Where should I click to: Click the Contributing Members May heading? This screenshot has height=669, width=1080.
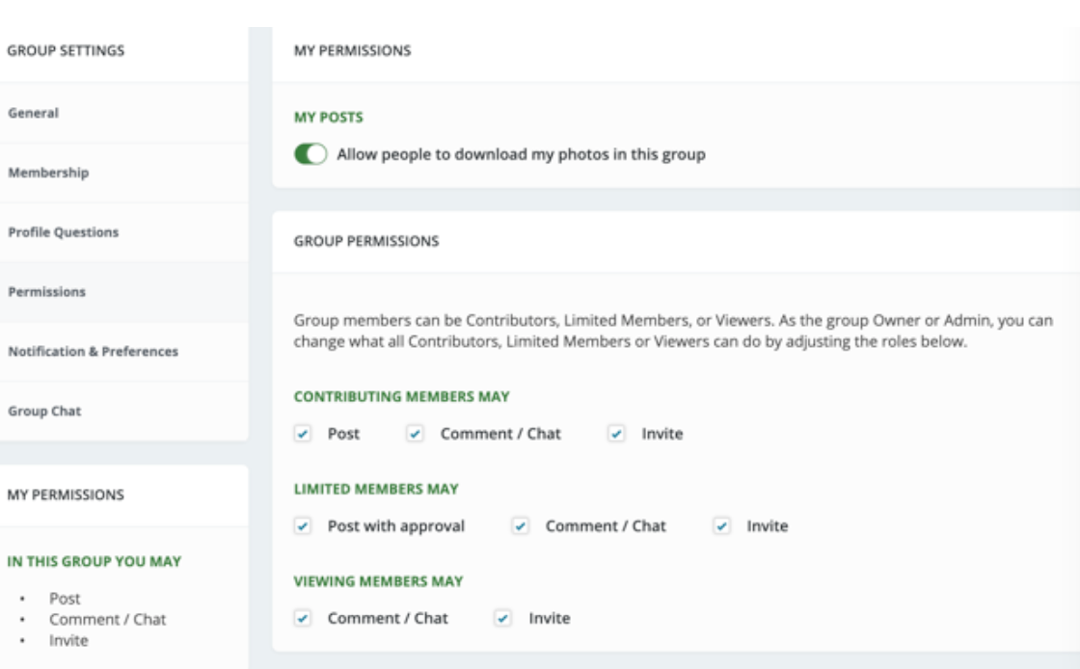tap(401, 396)
